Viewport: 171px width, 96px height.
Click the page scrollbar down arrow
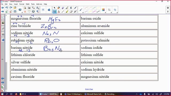point(6,91)
